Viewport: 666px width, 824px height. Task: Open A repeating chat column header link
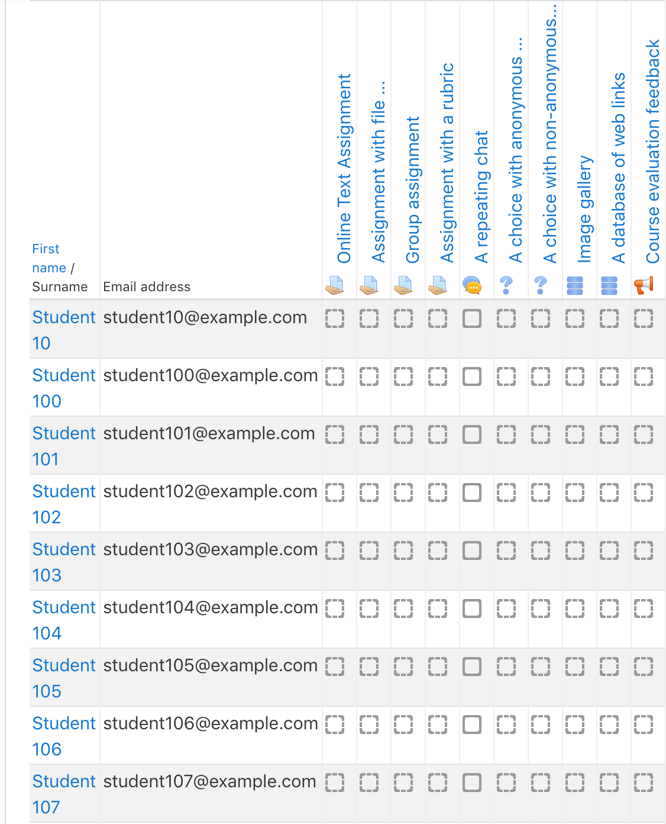tap(481, 197)
